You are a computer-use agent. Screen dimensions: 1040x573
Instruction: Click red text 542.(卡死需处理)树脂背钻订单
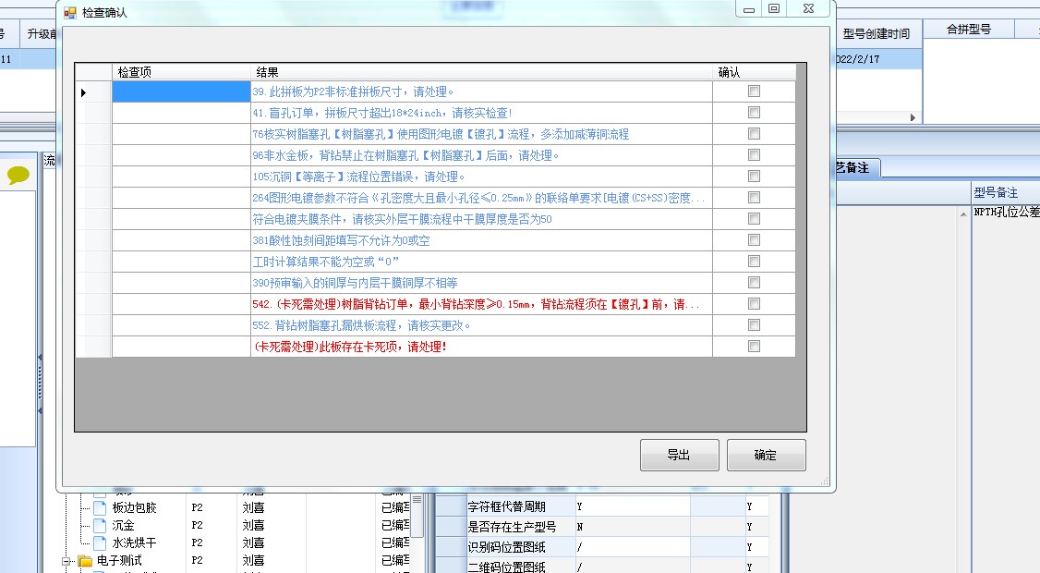(x=476, y=305)
